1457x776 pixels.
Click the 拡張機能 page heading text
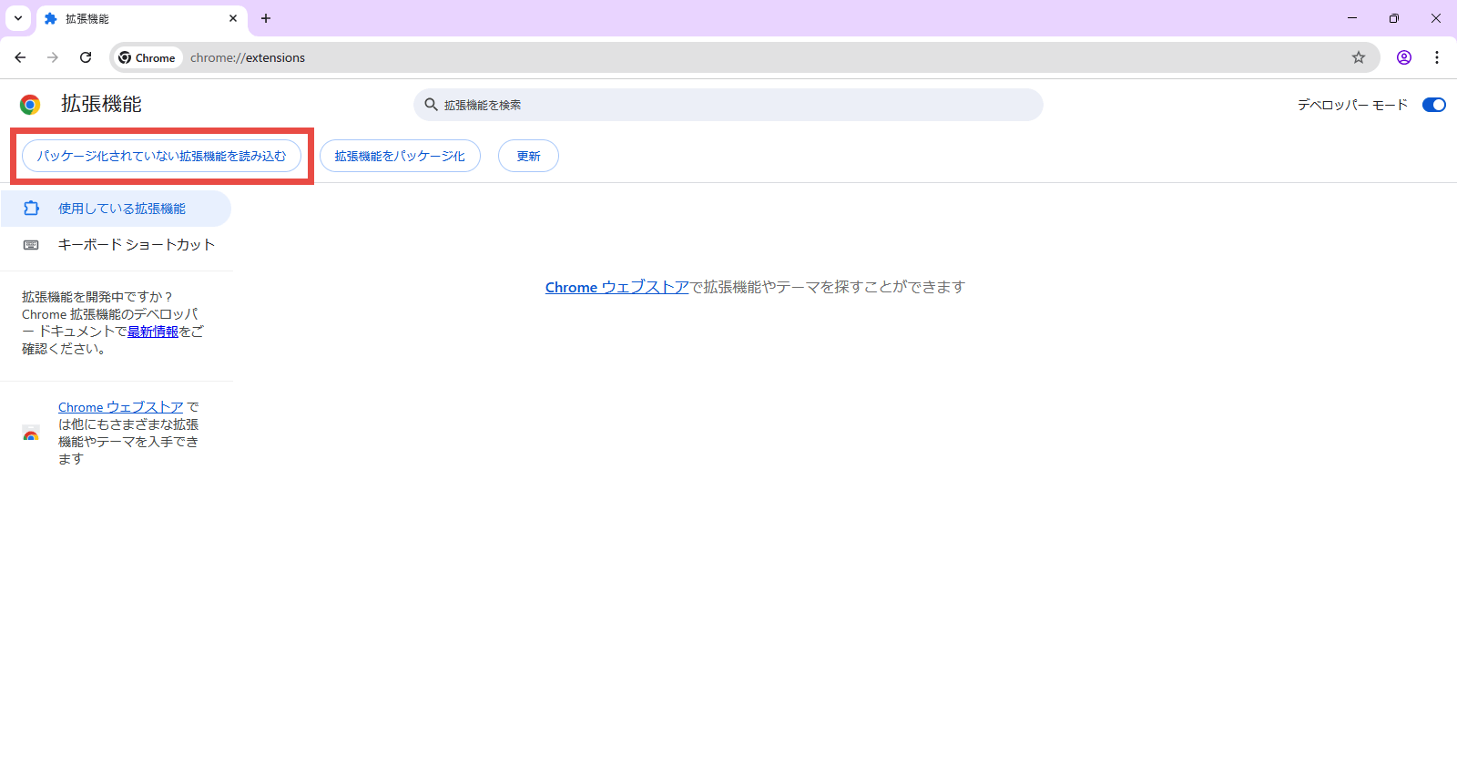click(101, 105)
